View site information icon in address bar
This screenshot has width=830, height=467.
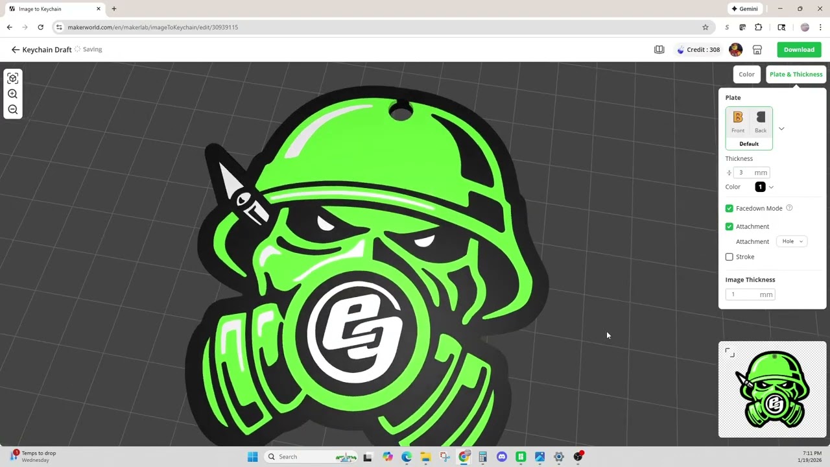[59, 27]
